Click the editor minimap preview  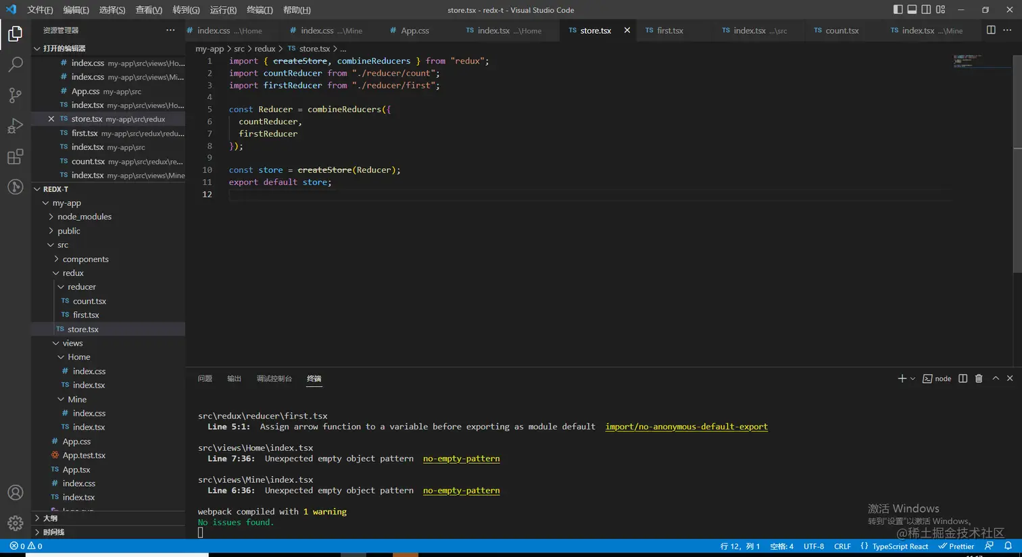[x=967, y=61]
